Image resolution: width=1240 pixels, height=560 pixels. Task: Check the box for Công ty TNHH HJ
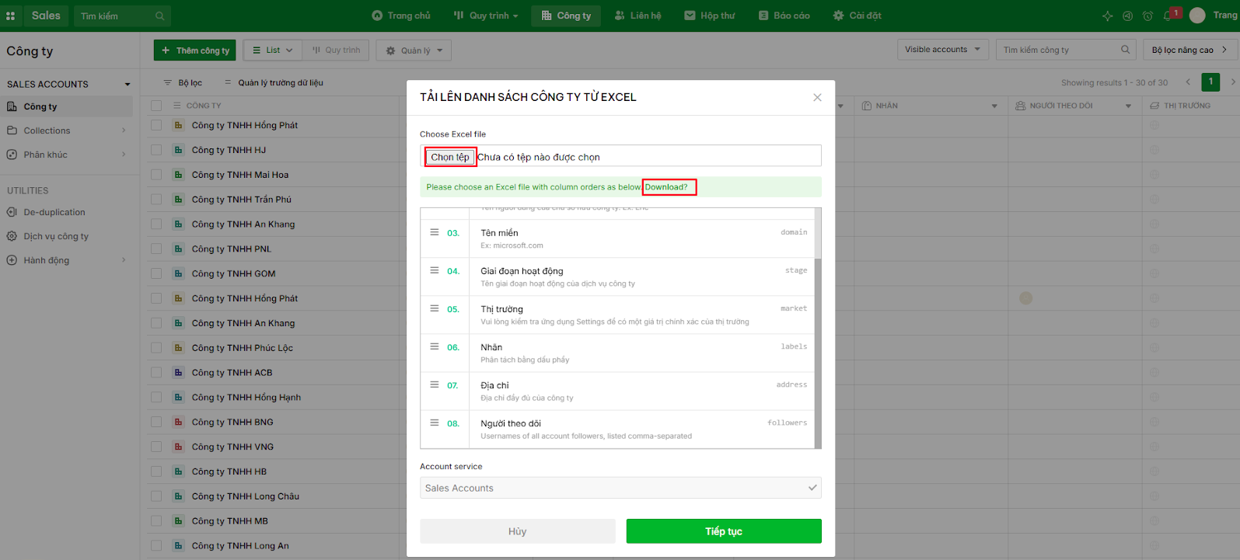tap(156, 150)
